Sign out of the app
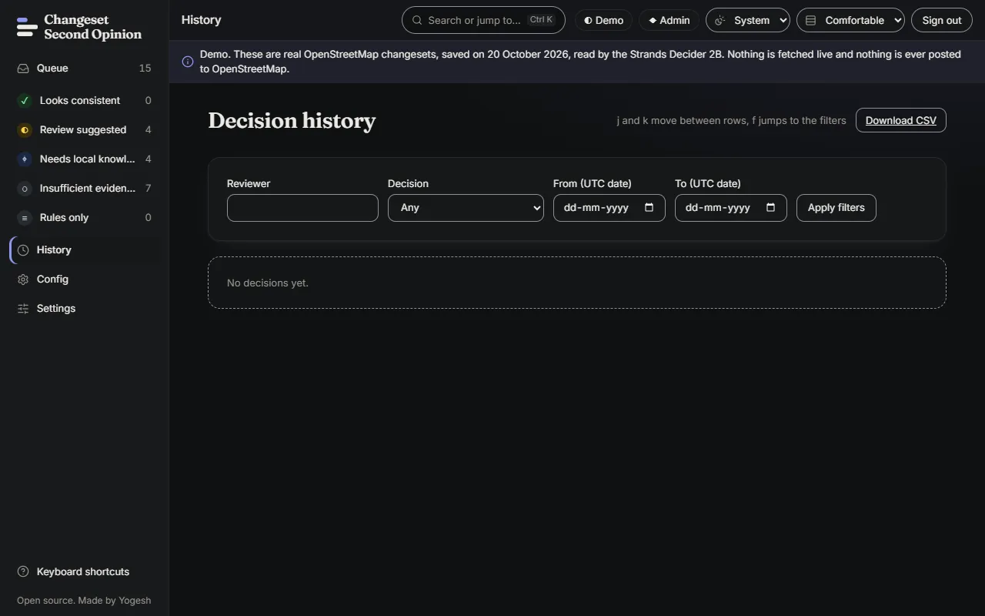 pyautogui.click(x=942, y=21)
